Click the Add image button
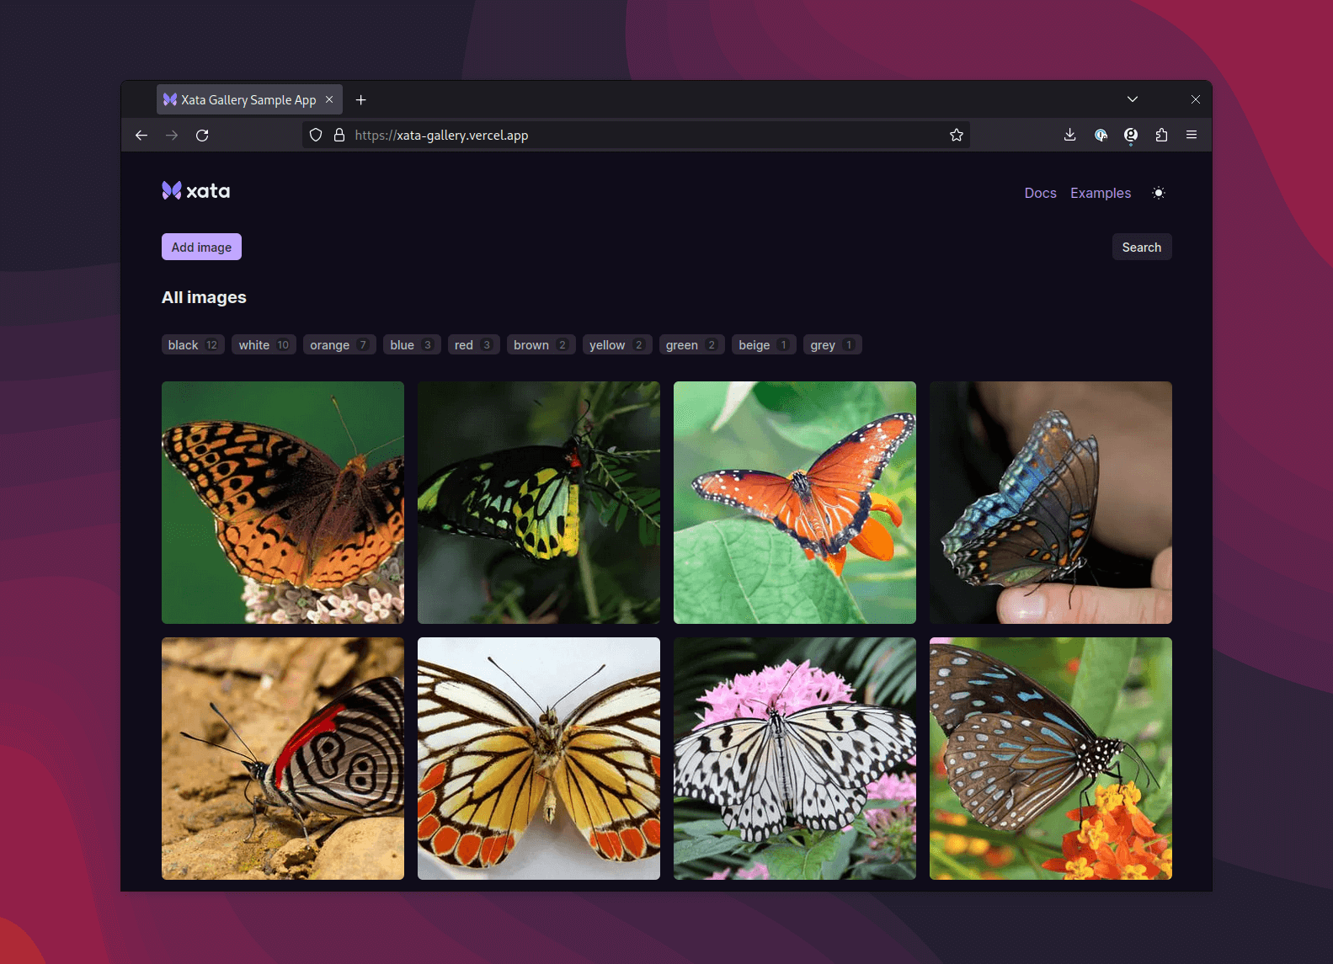Image resolution: width=1333 pixels, height=964 pixels. 201,247
